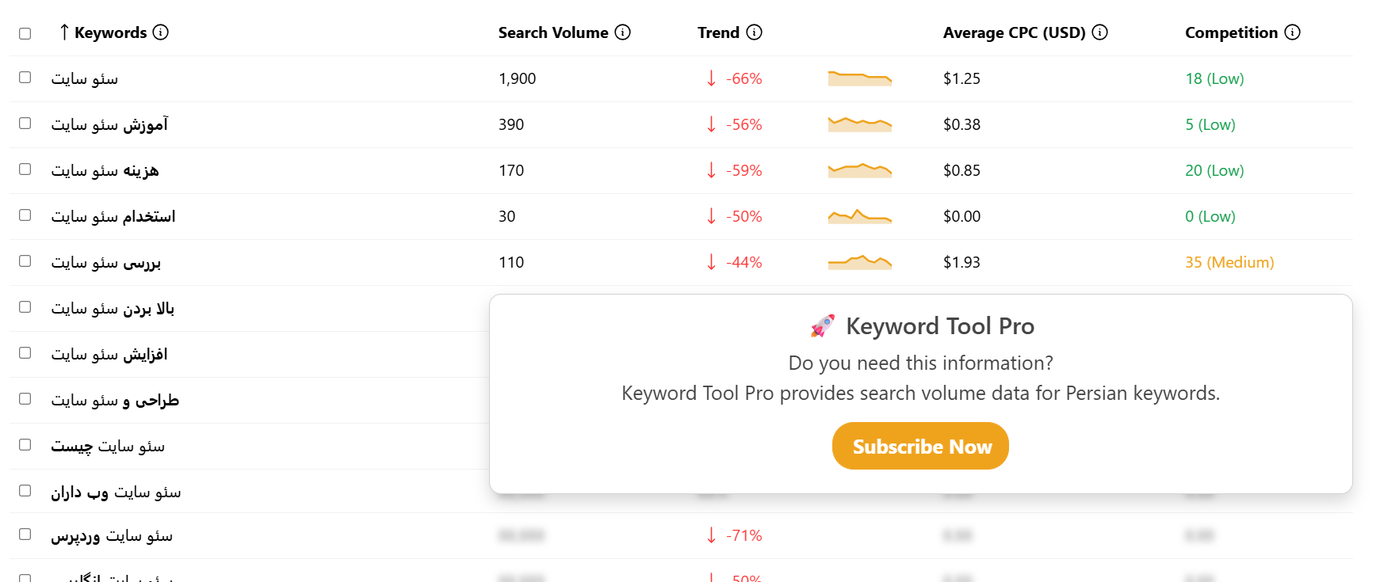Click the Trend column header
Image resolution: width=1380 pixels, height=582 pixels.
point(718,32)
